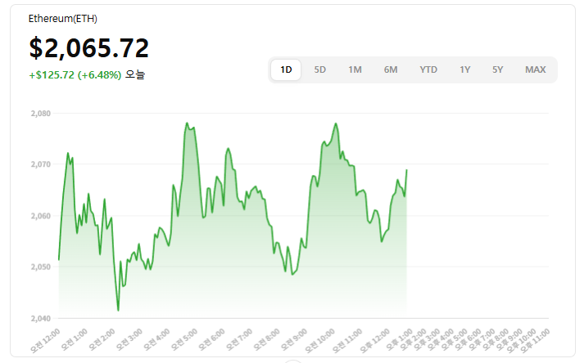584x363 pixels.
Task: Click the latest chart endpoint at right
Action: [406, 170]
